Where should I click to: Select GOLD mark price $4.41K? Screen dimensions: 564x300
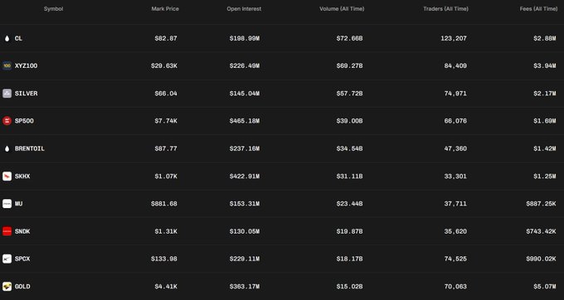point(166,287)
